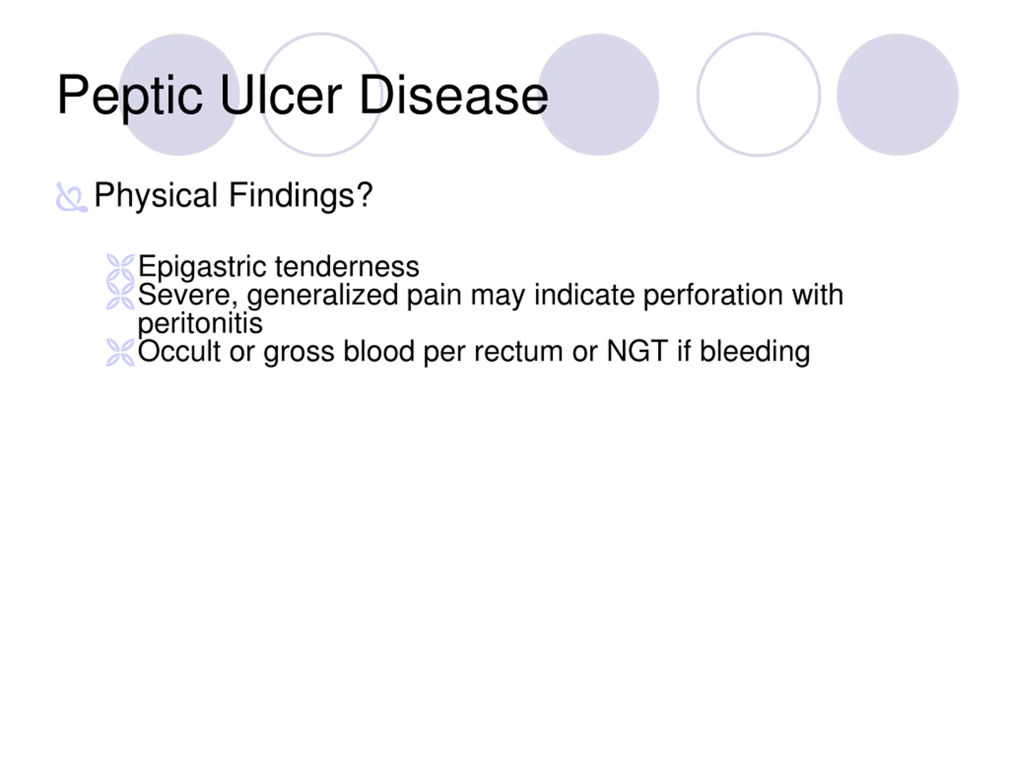Click the bullet icon beside Occult or gross blood
The image size is (1009, 757).
point(121,352)
